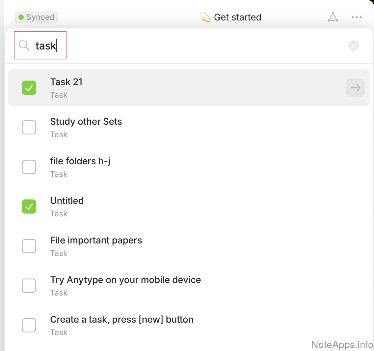Check the Study other Sets checkbox
The height and width of the screenshot is (351, 374).
(x=29, y=127)
